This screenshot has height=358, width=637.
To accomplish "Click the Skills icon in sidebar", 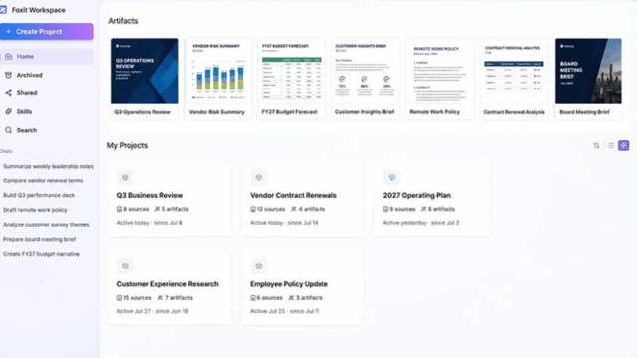I will point(9,111).
